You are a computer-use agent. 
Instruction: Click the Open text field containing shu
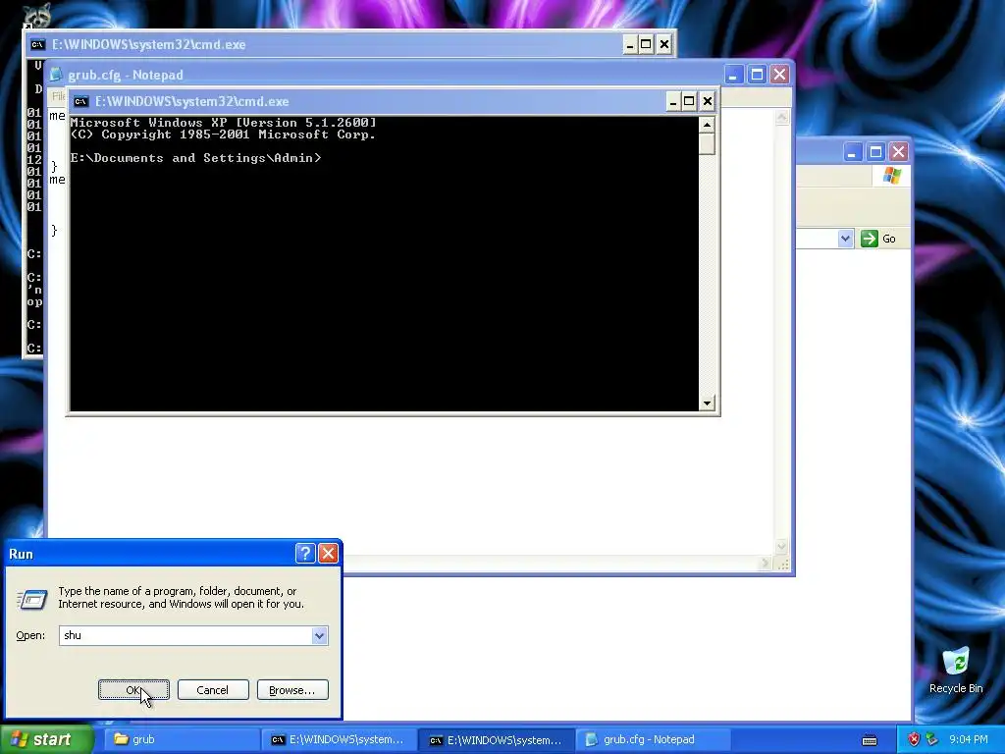pyautogui.click(x=185, y=635)
